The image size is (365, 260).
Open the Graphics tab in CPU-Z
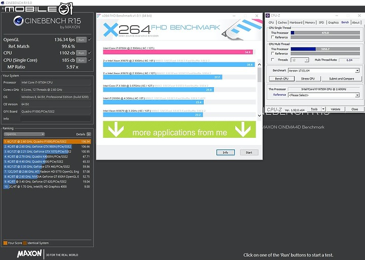333,23
